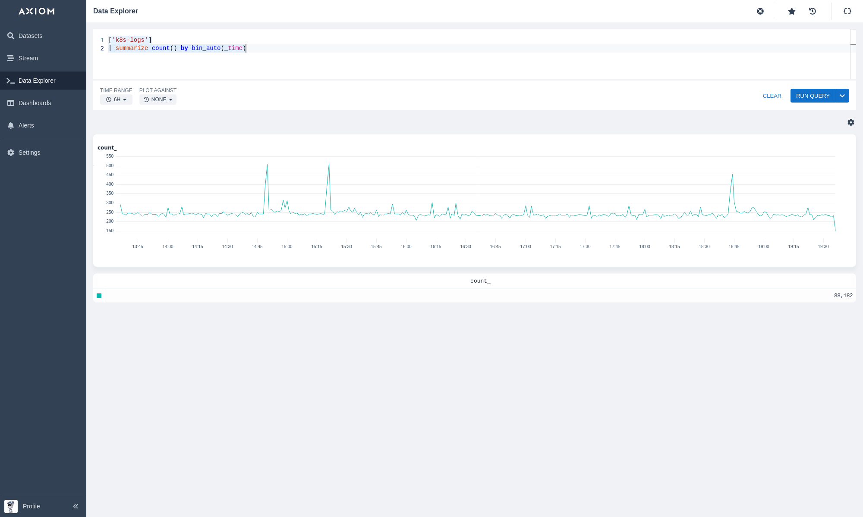The image size is (863, 517).
Task: Click the Axiom logo
Action: click(37, 11)
